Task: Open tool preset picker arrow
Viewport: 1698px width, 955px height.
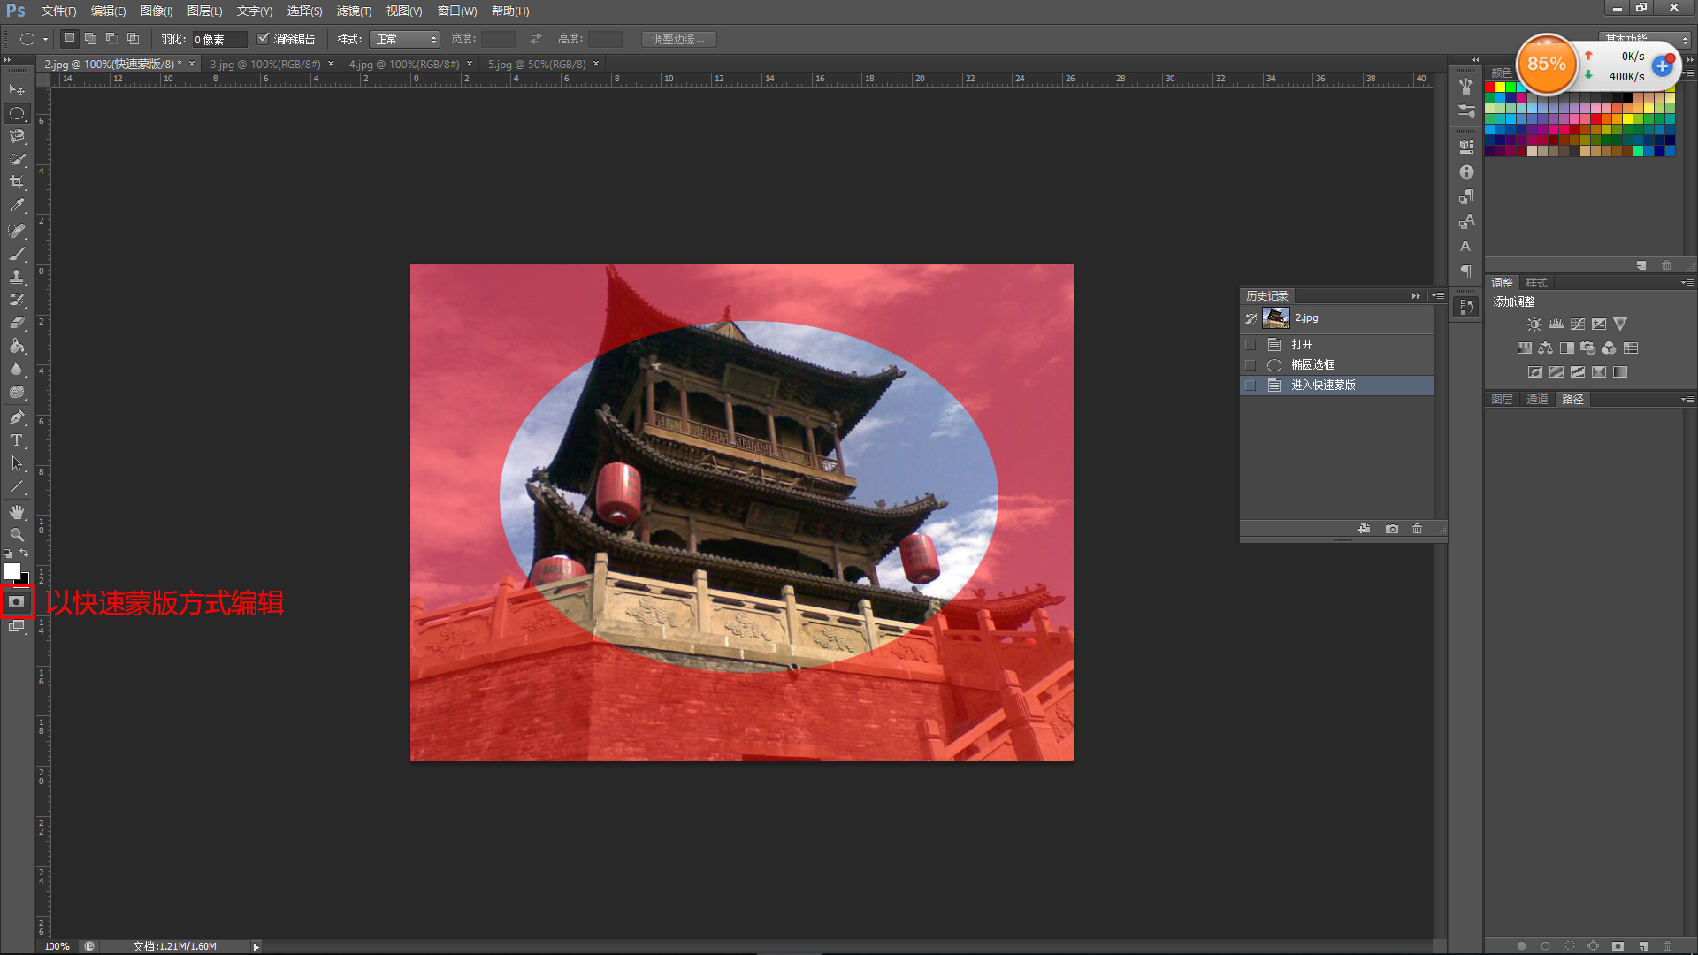Action: pos(45,39)
